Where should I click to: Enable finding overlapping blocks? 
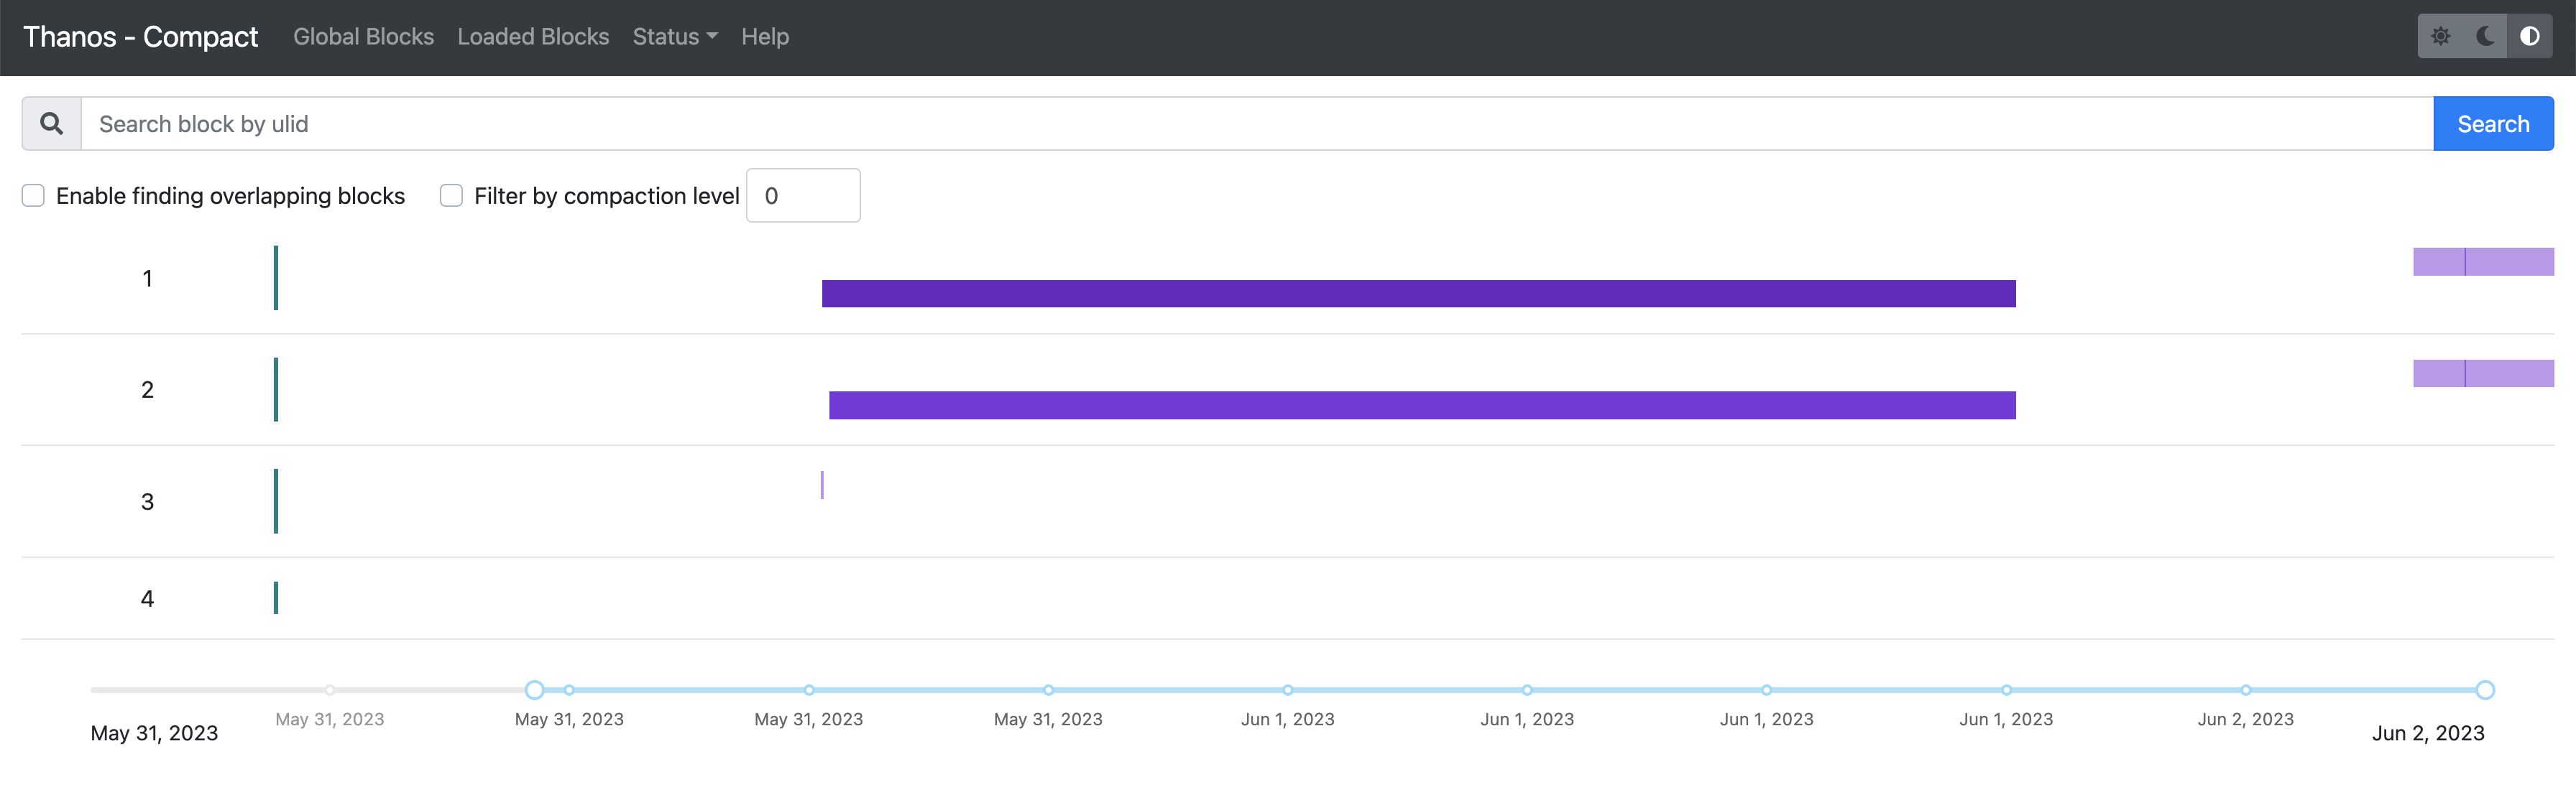pyautogui.click(x=33, y=195)
